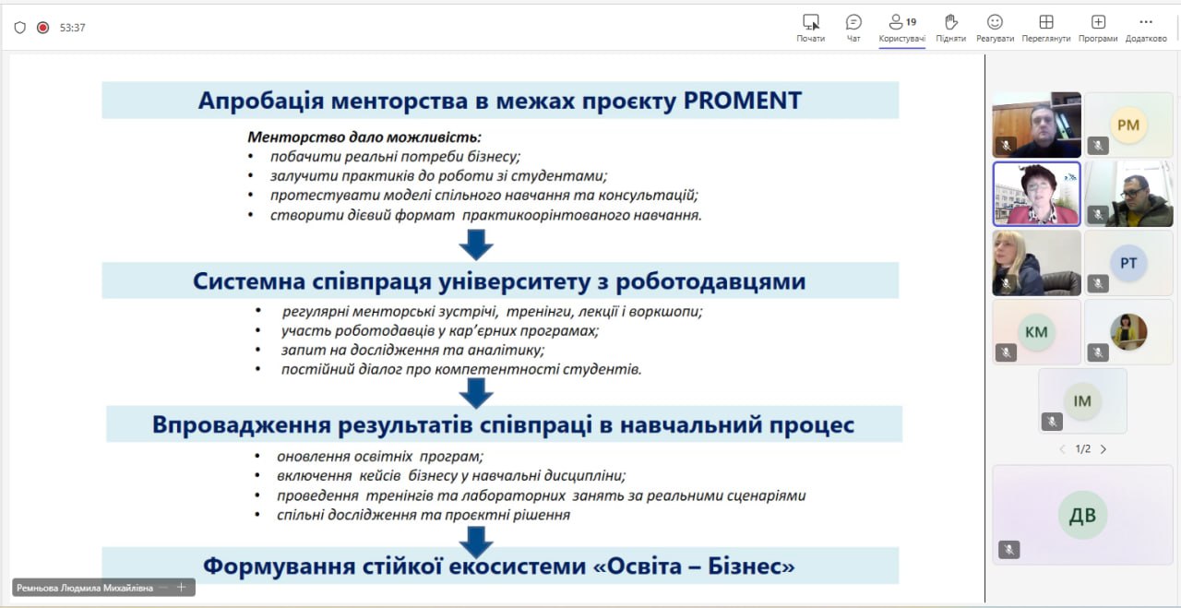
Task: Click the red recording indicator
Action: [42, 28]
